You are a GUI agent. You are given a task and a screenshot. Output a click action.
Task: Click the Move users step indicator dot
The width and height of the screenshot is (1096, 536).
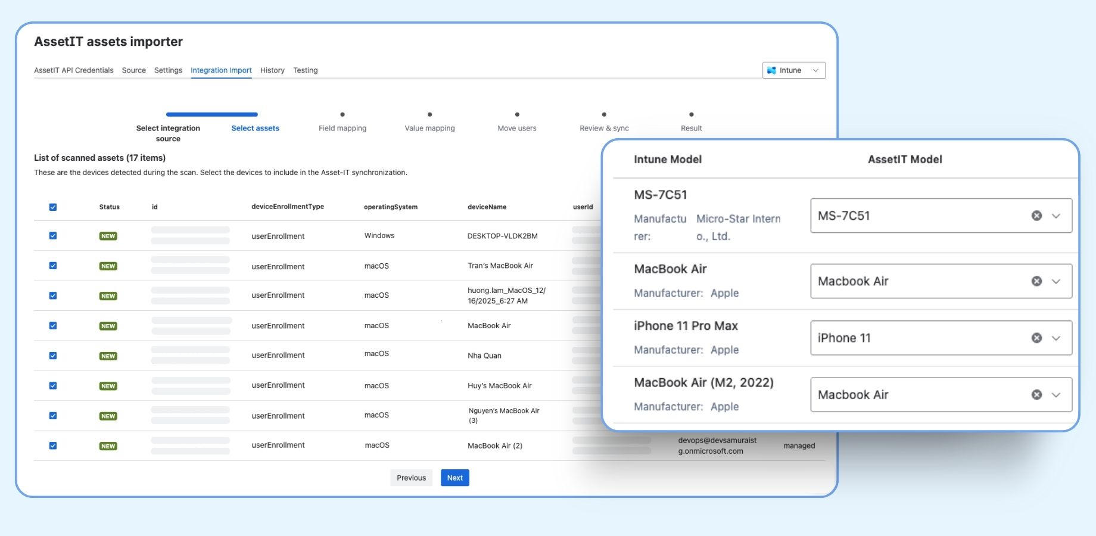point(516,114)
